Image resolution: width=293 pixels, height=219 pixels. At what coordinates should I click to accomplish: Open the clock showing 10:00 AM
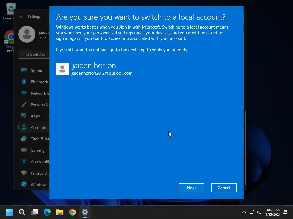coord(273,212)
